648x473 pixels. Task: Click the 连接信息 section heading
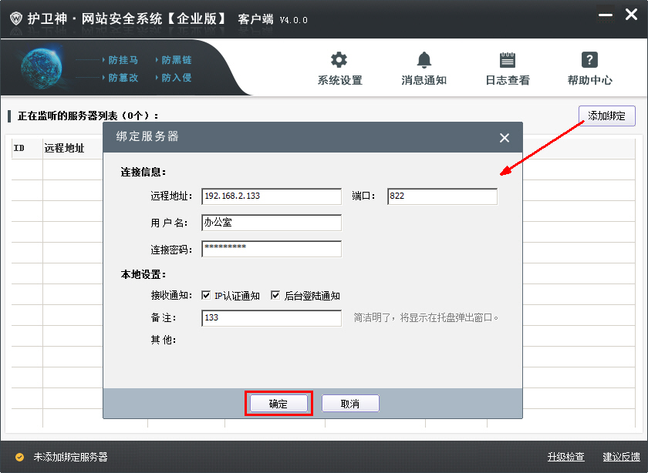[x=143, y=172]
